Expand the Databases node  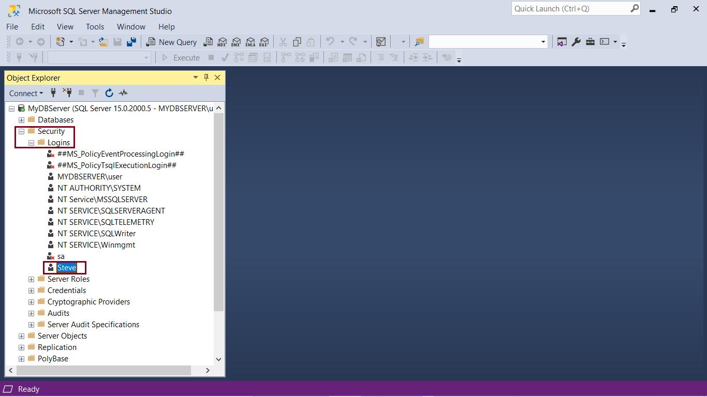(x=21, y=119)
